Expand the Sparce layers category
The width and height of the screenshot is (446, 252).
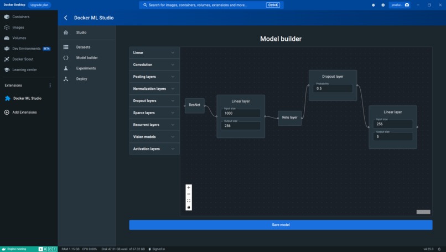tap(154, 113)
